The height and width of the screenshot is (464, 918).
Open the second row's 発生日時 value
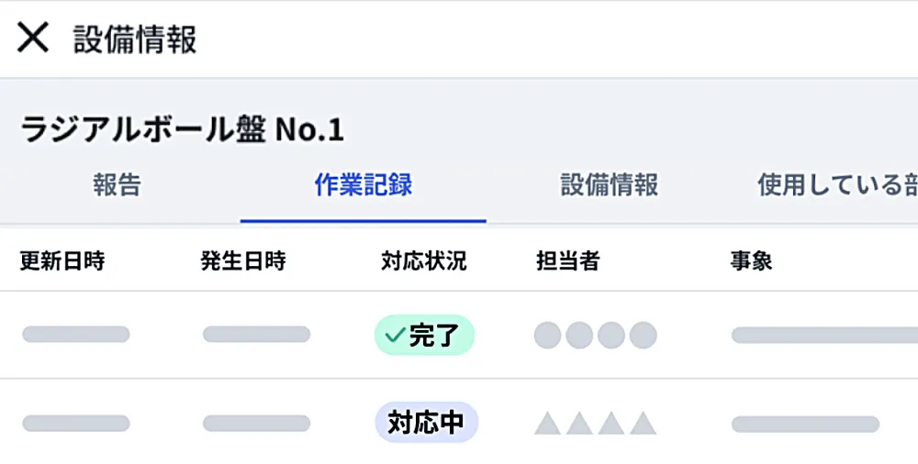pos(256,423)
